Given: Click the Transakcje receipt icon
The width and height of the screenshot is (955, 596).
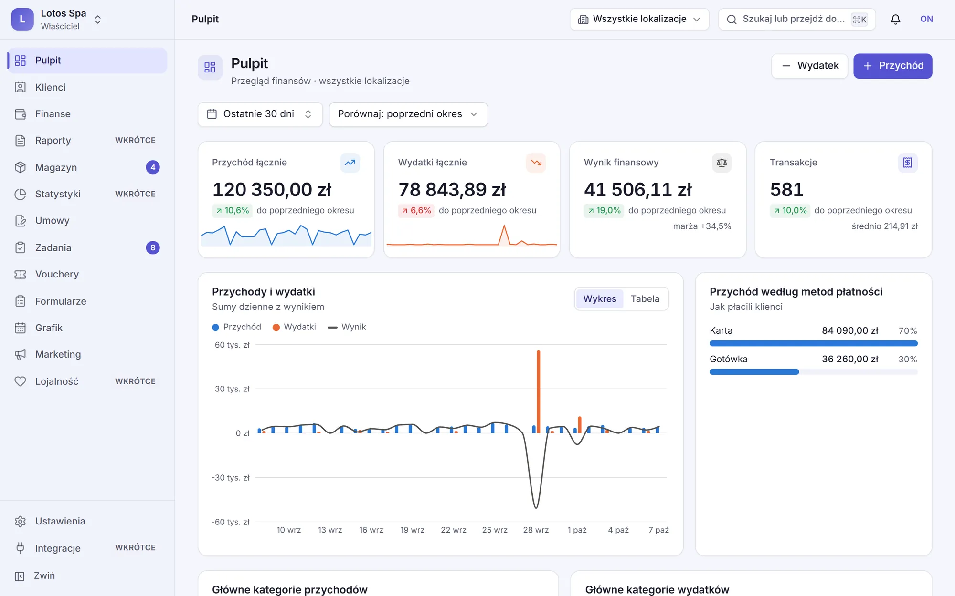Looking at the screenshot, I should (x=908, y=163).
